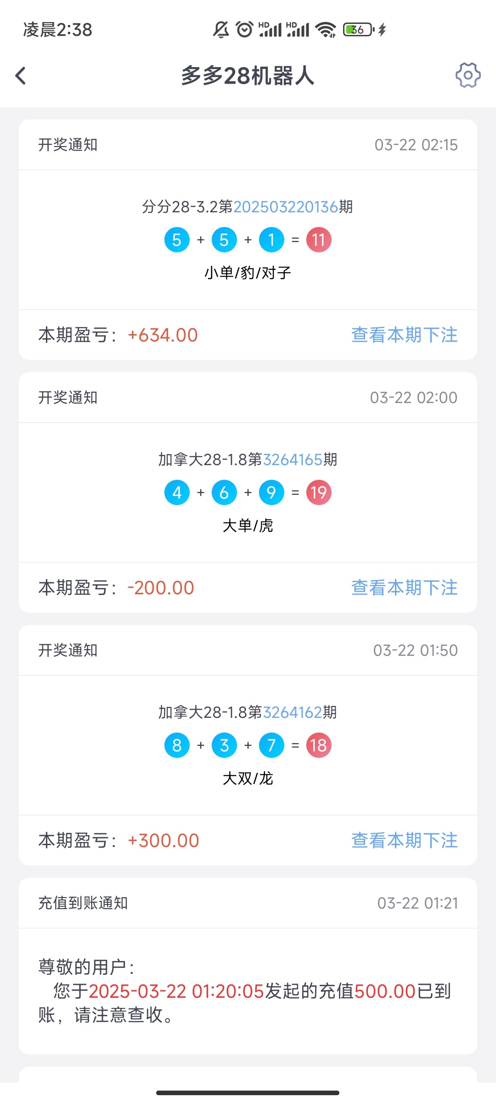
Task: View bets for the -200.00 round
Action: [x=404, y=588]
